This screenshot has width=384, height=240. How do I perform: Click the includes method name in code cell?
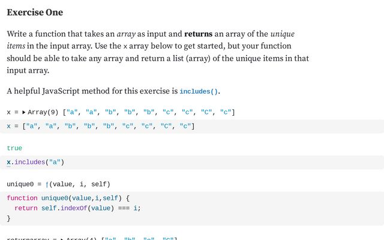coord(30,162)
